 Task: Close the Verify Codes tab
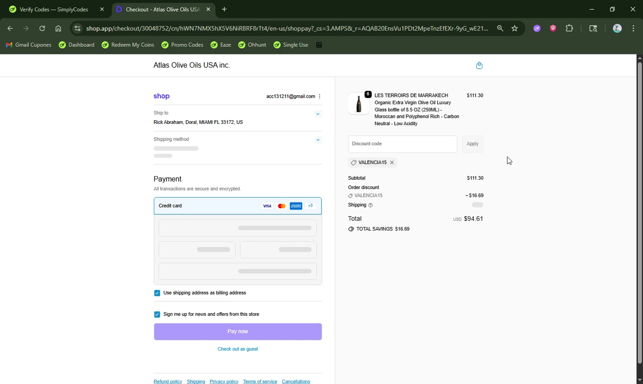pyautogui.click(x=102, y=9)
